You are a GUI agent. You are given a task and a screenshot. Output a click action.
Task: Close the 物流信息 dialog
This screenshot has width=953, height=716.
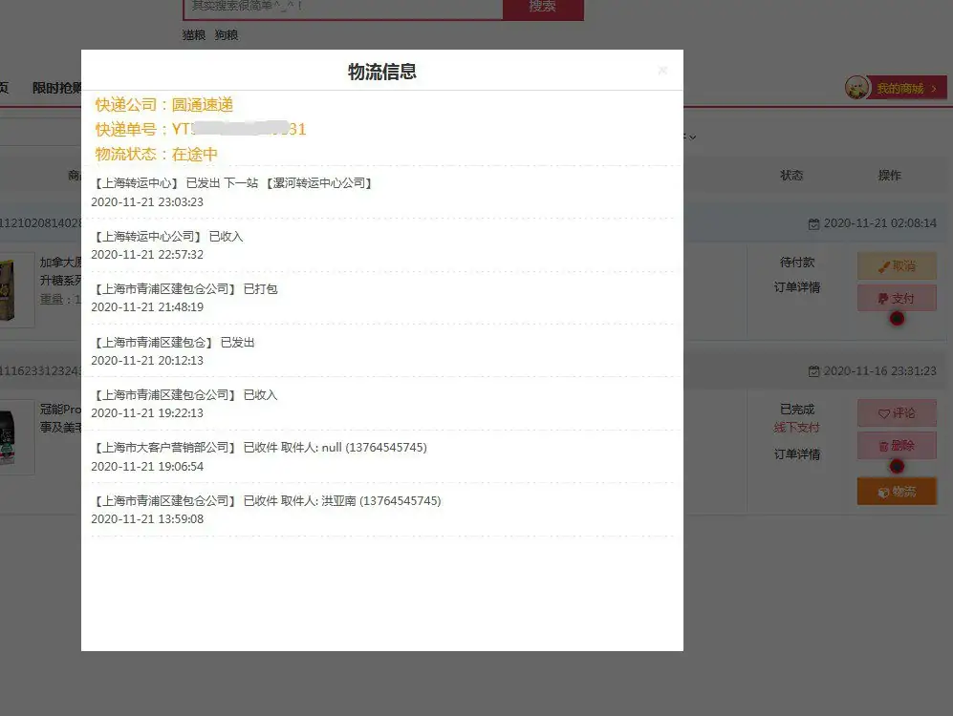coord(662,70)
